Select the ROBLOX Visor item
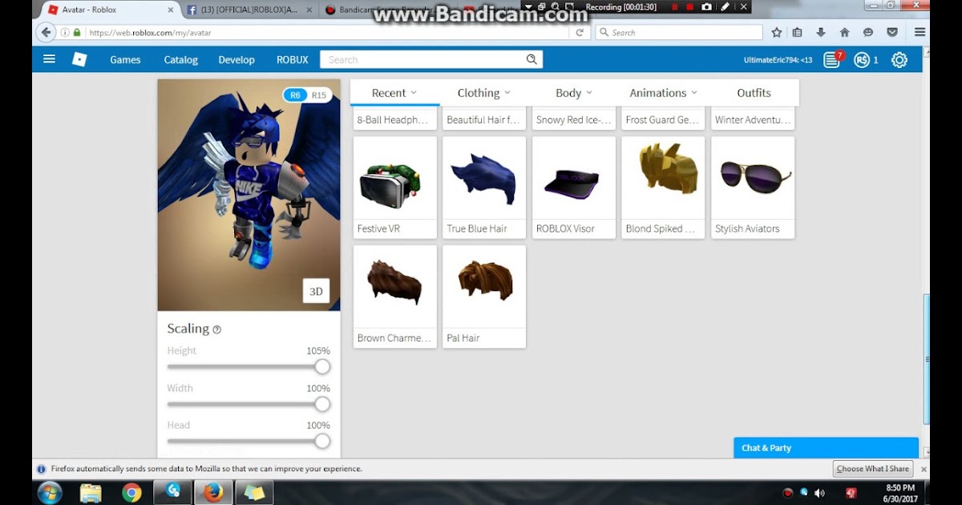The image size is (962, 505). pos(574,188)
